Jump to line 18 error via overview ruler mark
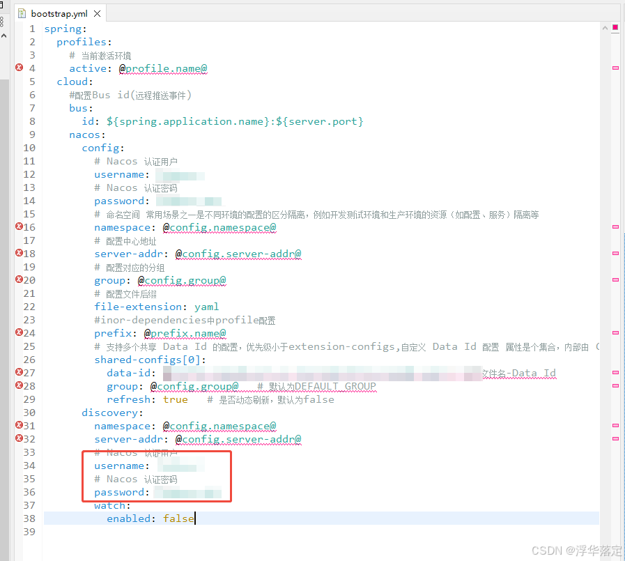Image resolution: width=625 pixels, height=561 pixels. pos(615,253)
